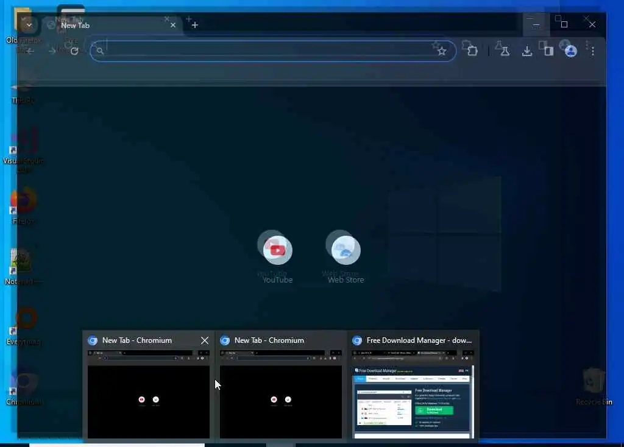Open the YouTube shortcut tile
The width and height of the screenshot is (624, 447).
pyautogui.click(x=277, y=259)
